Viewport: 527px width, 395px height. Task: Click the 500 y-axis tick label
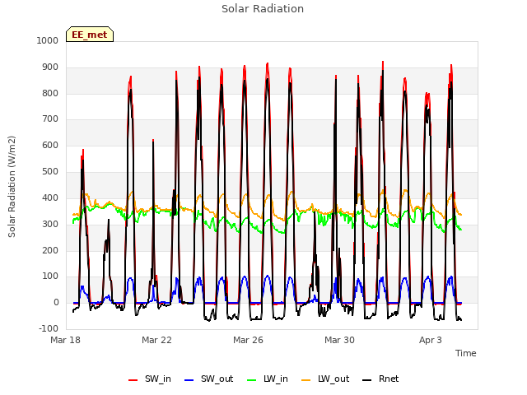[x=50, y=172]
